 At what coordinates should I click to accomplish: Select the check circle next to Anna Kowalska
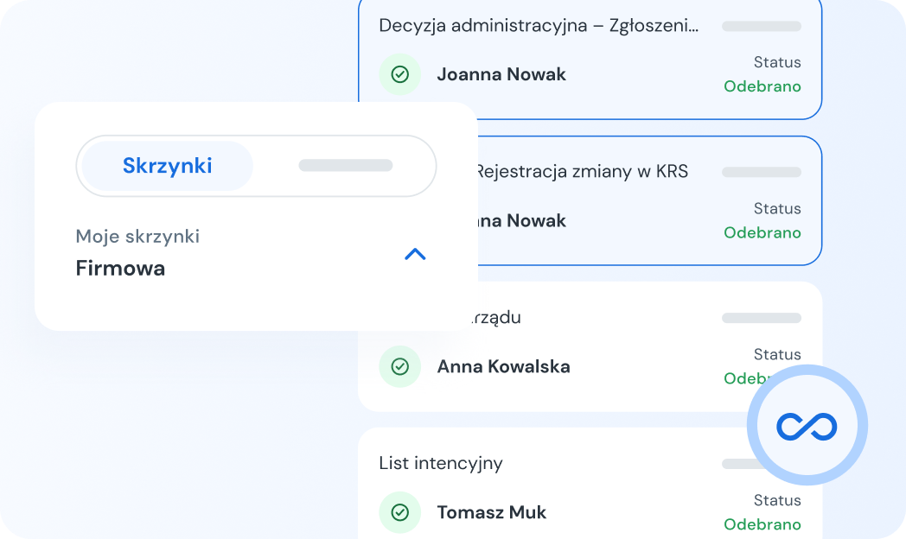[x=399, y=366]
